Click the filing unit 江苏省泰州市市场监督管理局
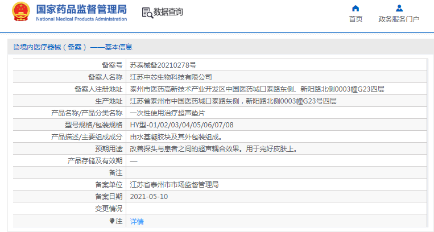This screenshot has width=434, height=232. [174, 184]
